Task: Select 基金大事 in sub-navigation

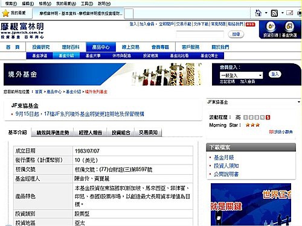Action: click(x=93, y=55)
